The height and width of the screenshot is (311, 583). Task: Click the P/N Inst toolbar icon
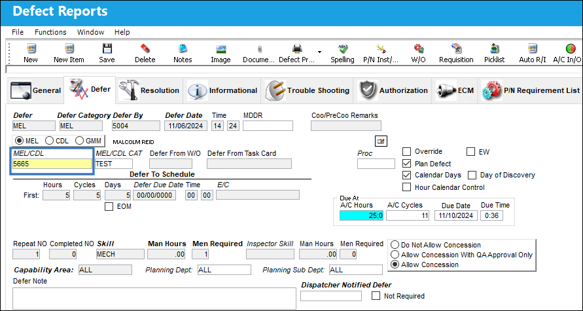point(380,48)
